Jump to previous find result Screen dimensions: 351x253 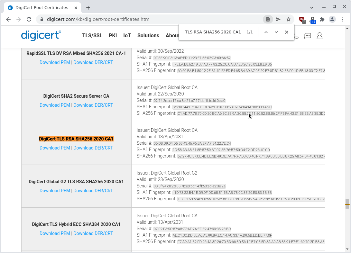click(x=266, y=32)
